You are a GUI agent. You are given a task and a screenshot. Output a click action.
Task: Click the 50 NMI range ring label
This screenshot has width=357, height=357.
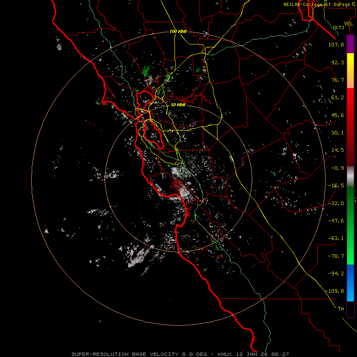click(x=178, y=105)
